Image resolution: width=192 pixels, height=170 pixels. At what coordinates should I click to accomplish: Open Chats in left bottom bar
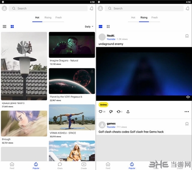point(60,165)
